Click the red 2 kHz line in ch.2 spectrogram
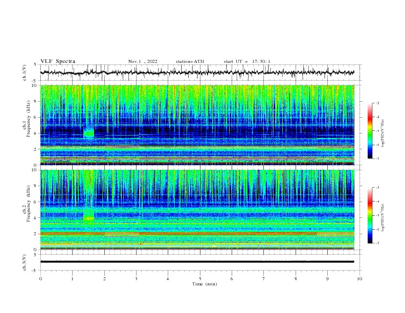The image size is (405, 313). [197, 233]
